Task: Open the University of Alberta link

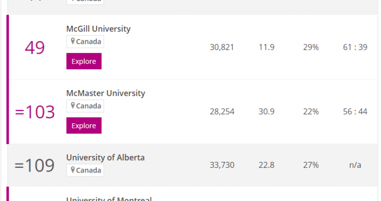Action: [x=106, y=158]
